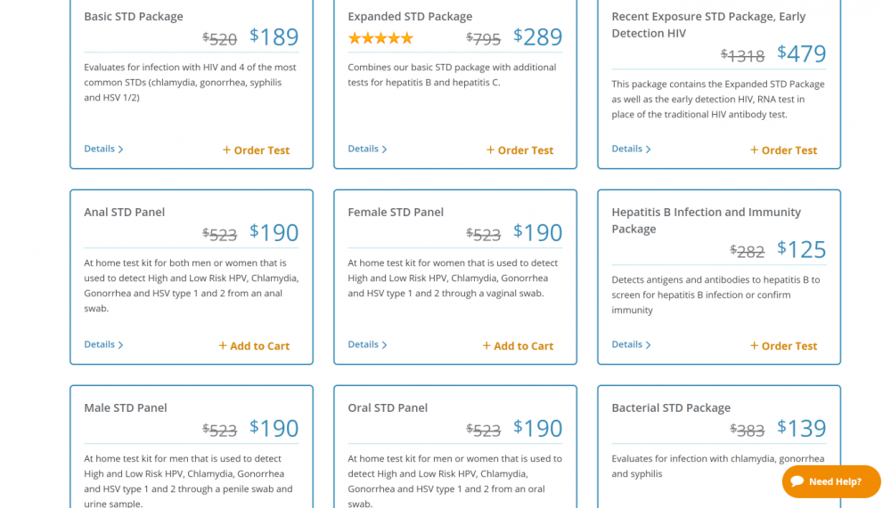The height and width of the screenshot is (508, 891).
Task: Click the Hepatitis B Infection and Immunity title
Action: (706, 221)
